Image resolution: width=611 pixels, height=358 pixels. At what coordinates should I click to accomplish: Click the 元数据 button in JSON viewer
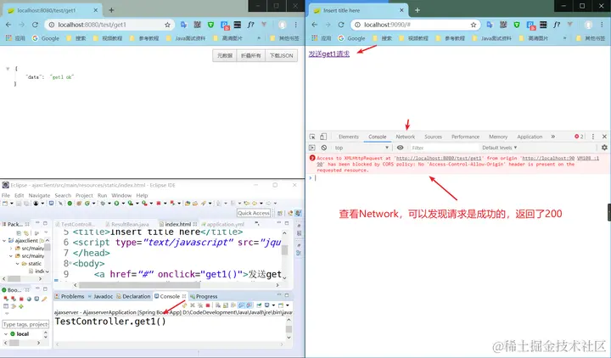pyautogui.click(x=224, y=56)
